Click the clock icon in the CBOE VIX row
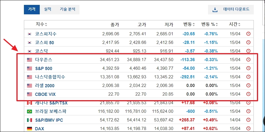265x132 pixels. click(x=248, y=94)
